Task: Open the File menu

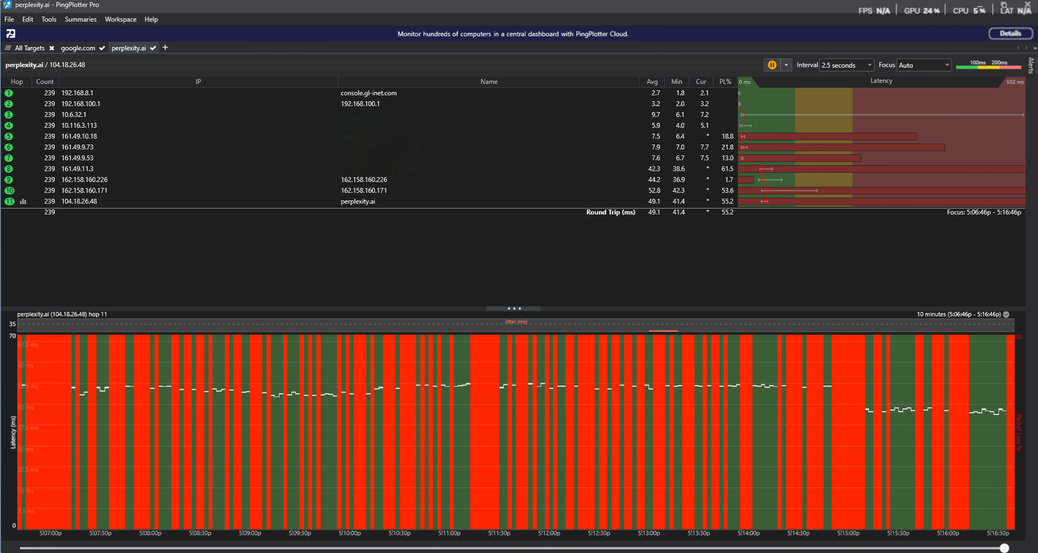Action: coord(9,20)
